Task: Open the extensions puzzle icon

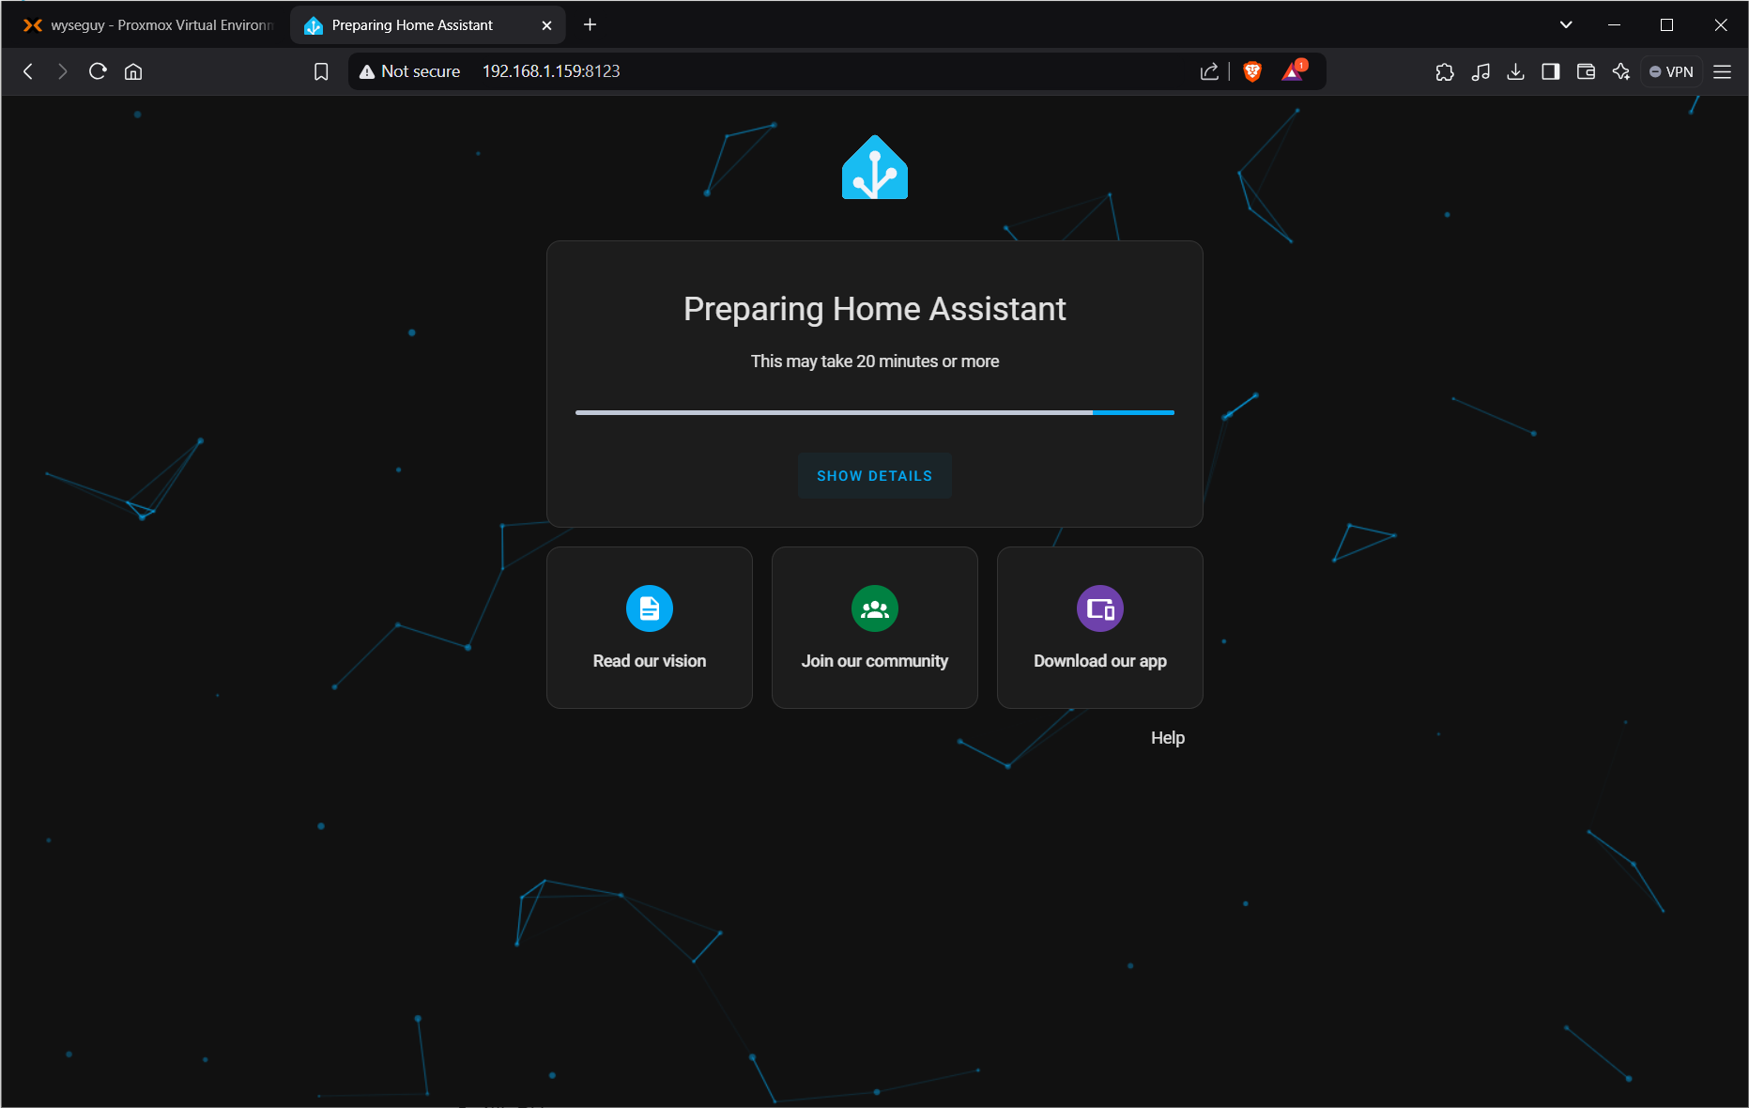Action: (1445, 71)
